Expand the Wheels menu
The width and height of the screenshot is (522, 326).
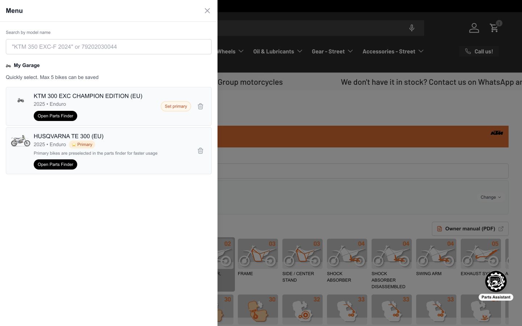point(230,51)
